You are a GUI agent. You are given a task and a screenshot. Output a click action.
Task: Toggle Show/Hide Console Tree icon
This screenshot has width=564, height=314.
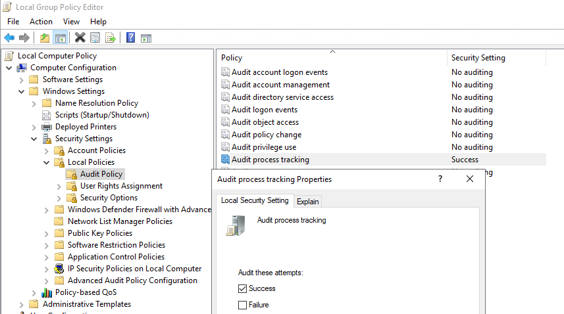click(60, 37)
